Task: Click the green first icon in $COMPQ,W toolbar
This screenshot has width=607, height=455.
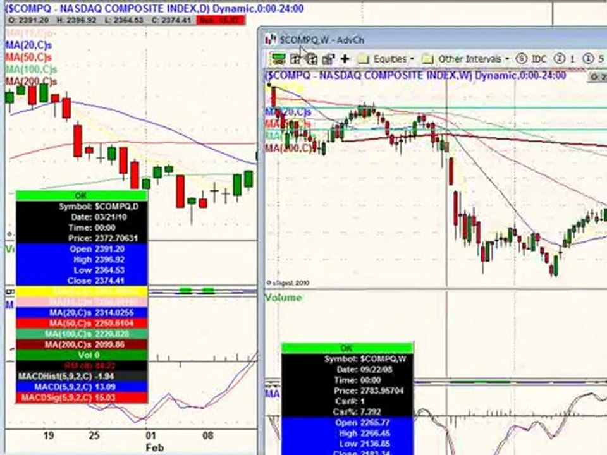Action: pyautogui.click(x=278, y=59)
